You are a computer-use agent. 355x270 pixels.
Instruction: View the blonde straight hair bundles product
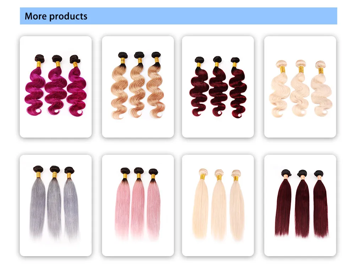(x=218, y=206)
